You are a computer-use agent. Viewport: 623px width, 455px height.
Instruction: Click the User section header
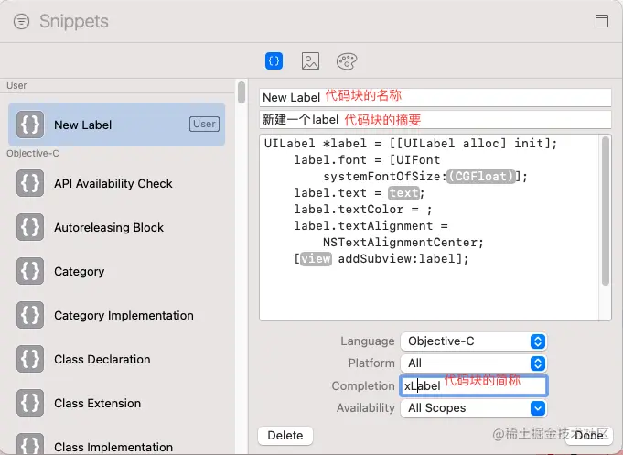tap(16, 85)
